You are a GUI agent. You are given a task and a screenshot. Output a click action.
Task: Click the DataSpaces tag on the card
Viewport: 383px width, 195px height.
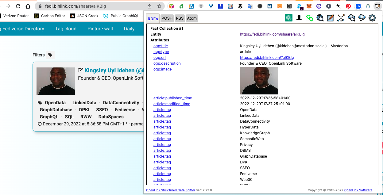(x=111, y=117)
